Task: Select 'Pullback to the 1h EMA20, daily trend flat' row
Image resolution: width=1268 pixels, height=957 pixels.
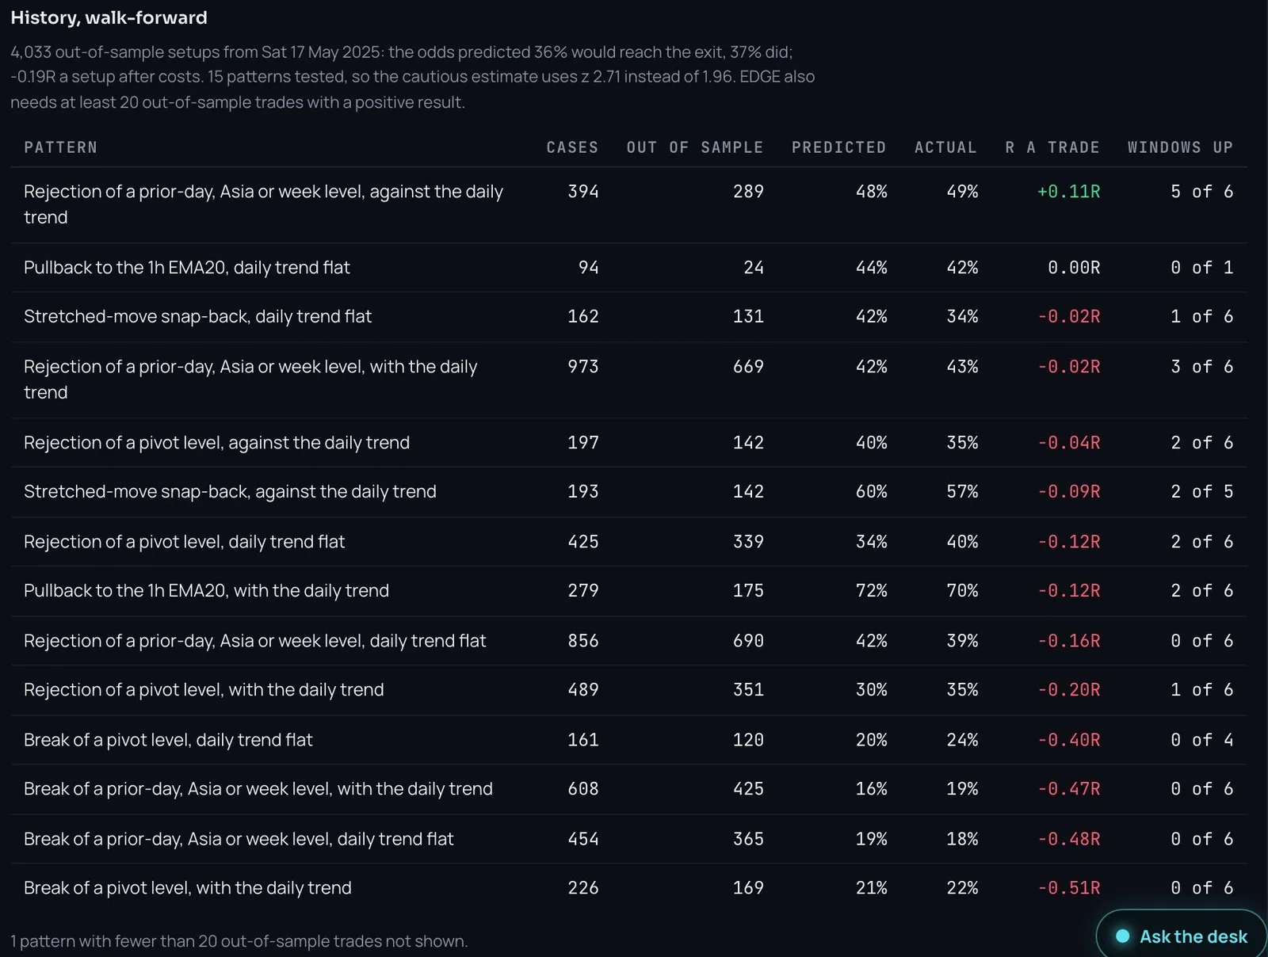Action: [x=628, y=268]
